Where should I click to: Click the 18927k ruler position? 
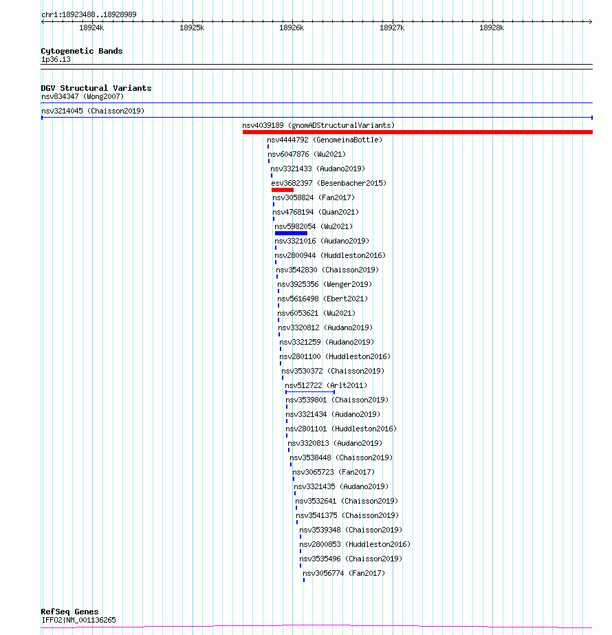click(x=392, y=28)
